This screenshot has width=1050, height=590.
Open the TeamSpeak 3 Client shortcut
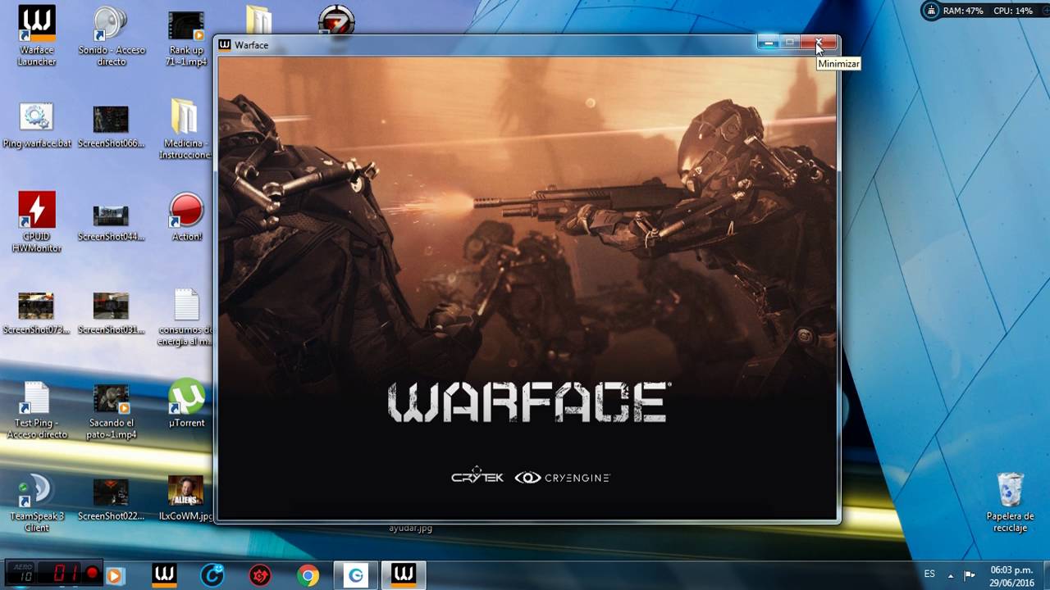click(x=37, y=503)
